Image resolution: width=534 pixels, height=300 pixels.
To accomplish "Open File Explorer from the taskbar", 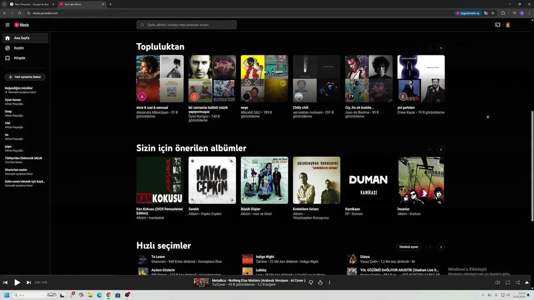I will (x=90, y=295).
